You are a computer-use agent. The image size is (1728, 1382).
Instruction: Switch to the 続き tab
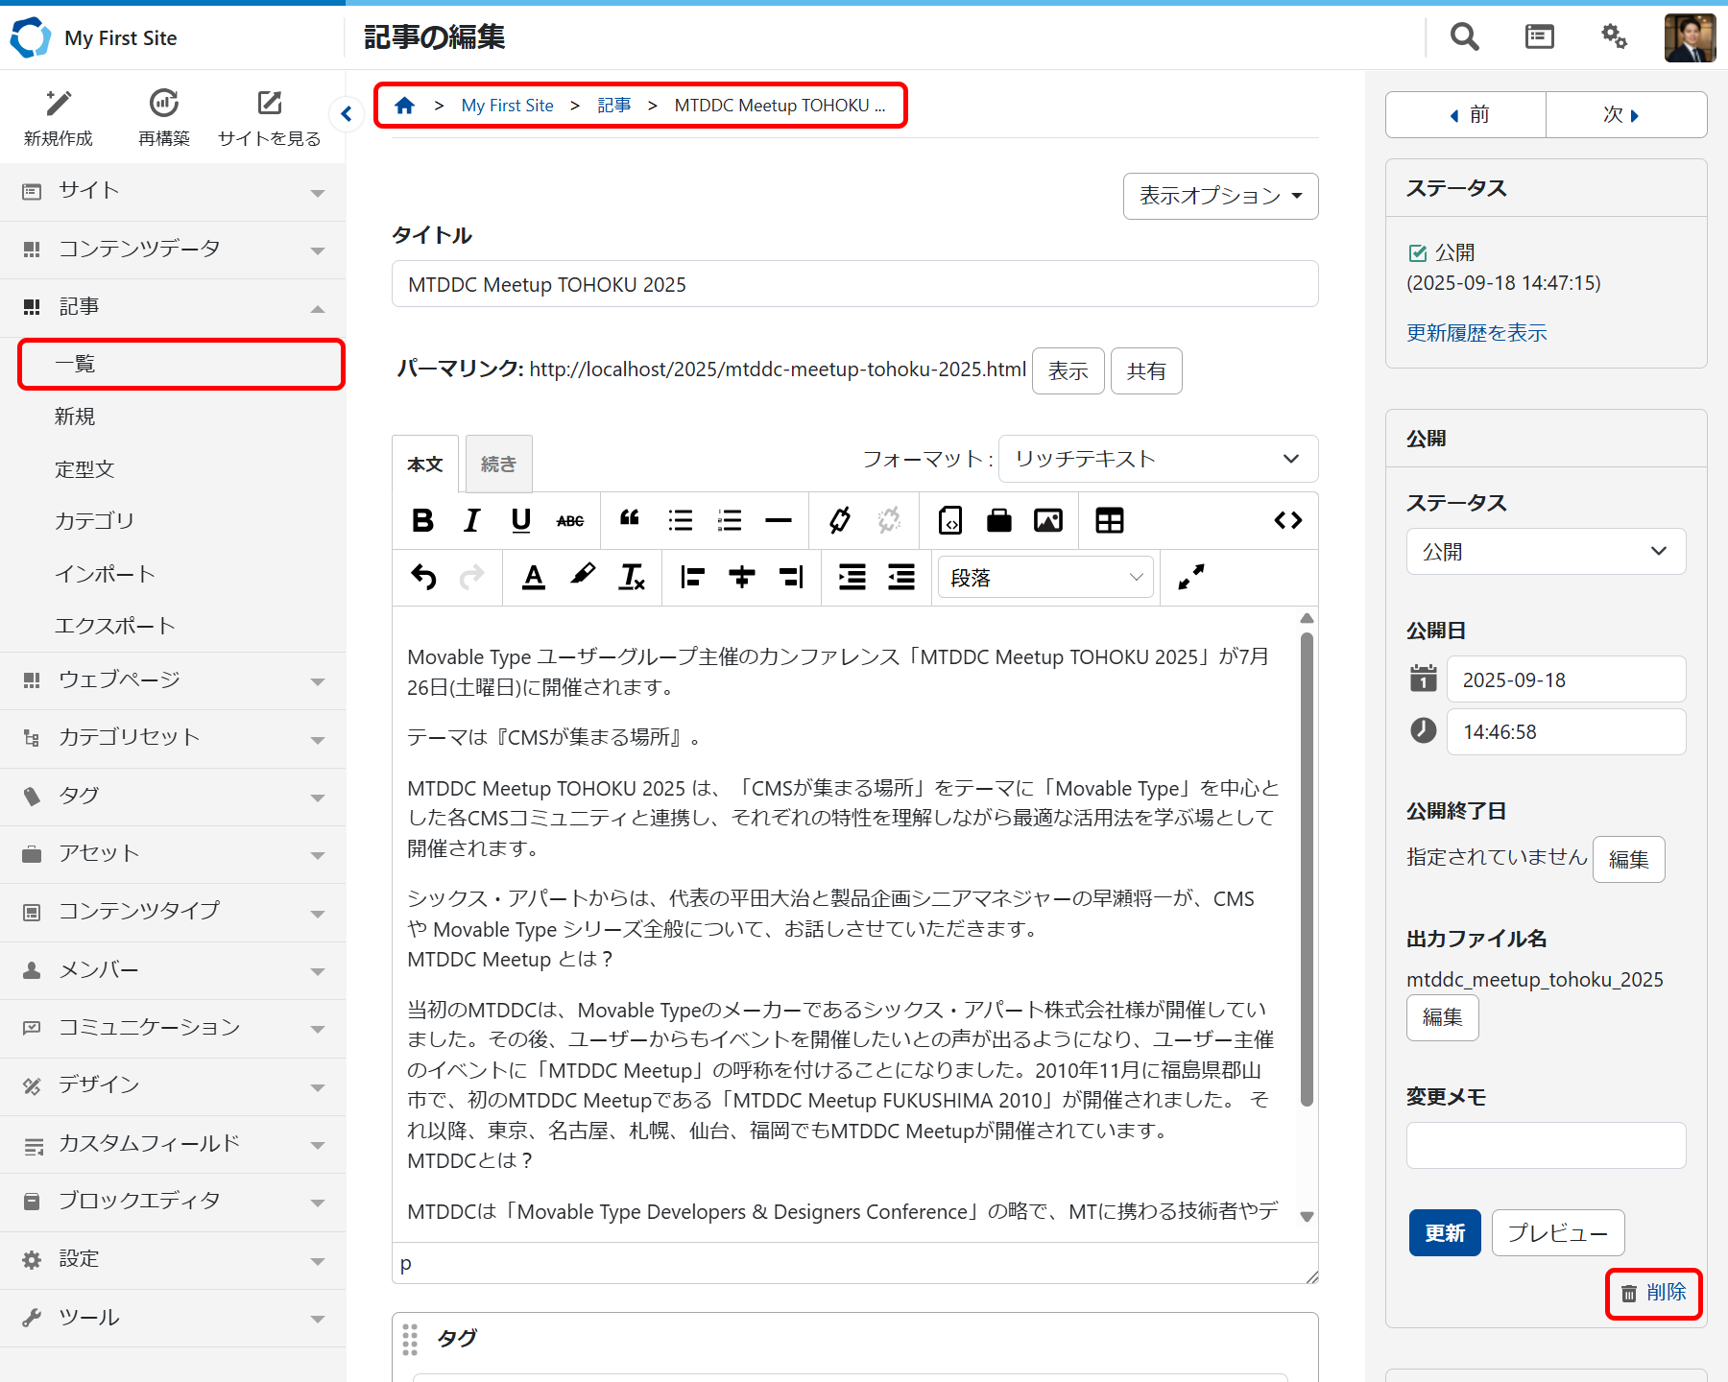click(x=498, y=465)
